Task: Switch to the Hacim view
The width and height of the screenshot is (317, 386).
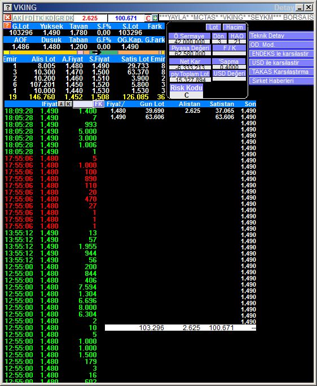Action: (x=234, y=27)
